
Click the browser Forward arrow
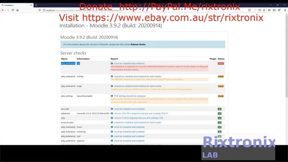(x=8, y=10)
